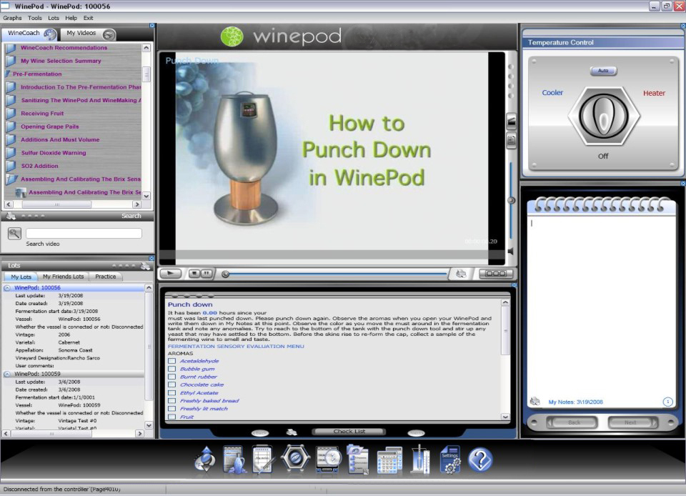Click Lots list scroll-down arrow
686x496 pixels.
(149, 425)
